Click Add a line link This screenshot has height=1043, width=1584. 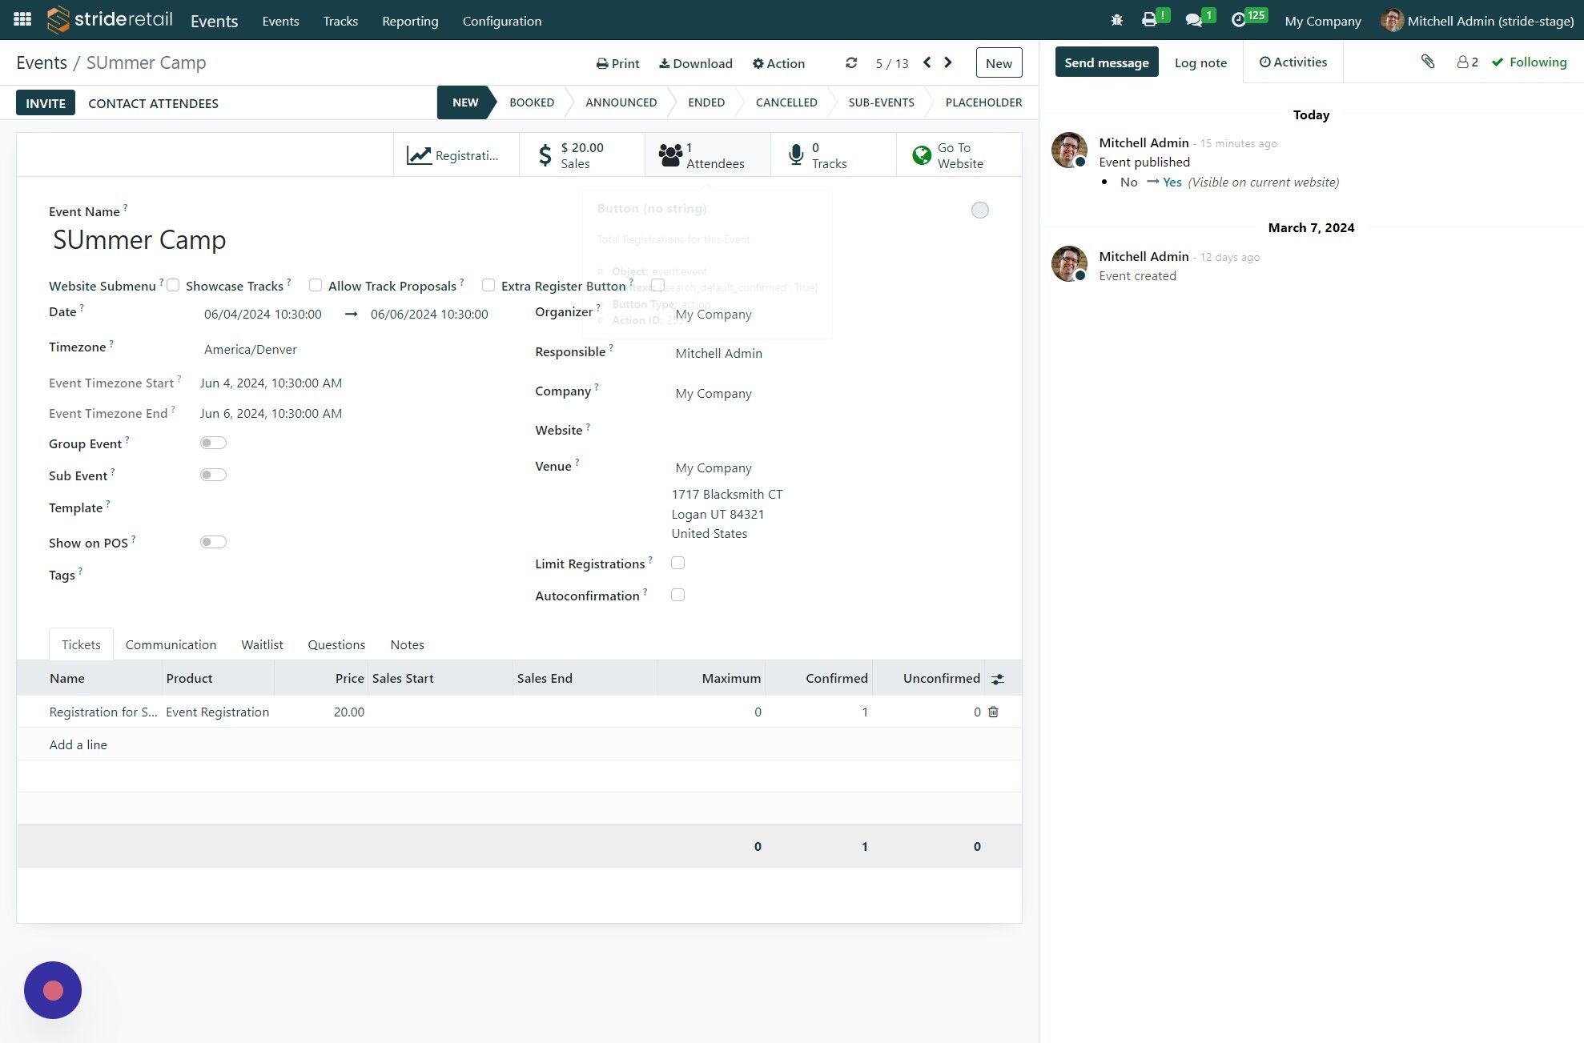(x=78, y=744)
